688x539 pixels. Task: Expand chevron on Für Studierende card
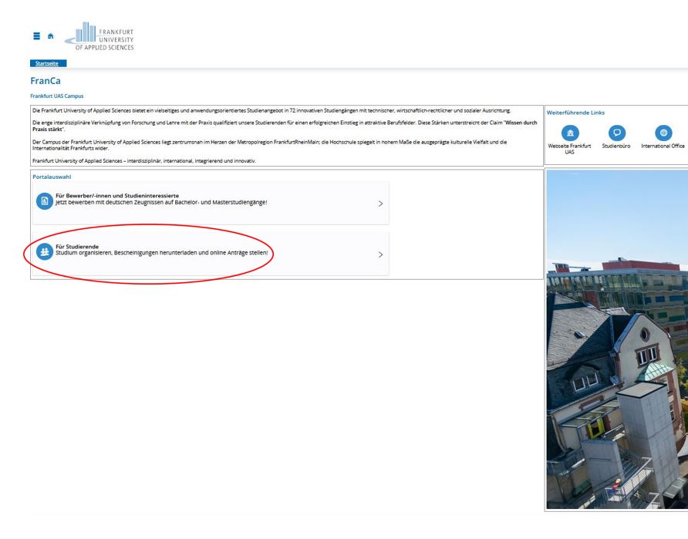pos(380,254)
